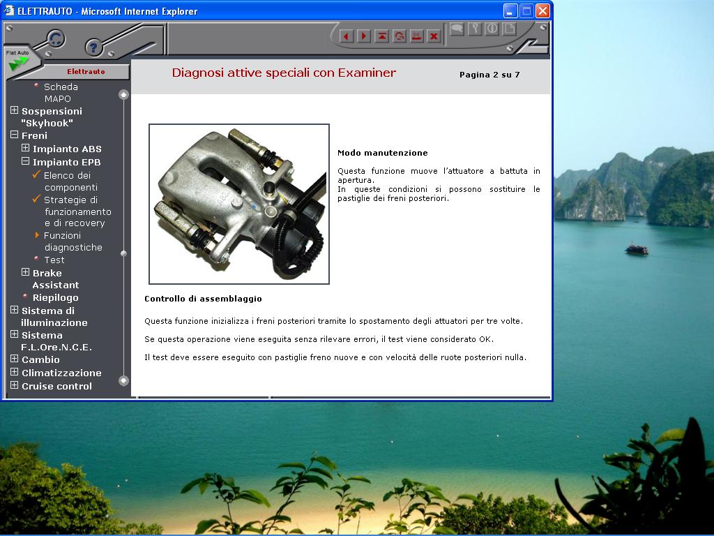Screen dimensions: 714x536
Task: Click Diagnosi attive speciali con Examiner title
Action: point(284,73)
